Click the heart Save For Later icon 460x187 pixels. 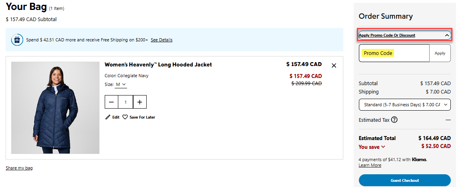click(125, 117)
